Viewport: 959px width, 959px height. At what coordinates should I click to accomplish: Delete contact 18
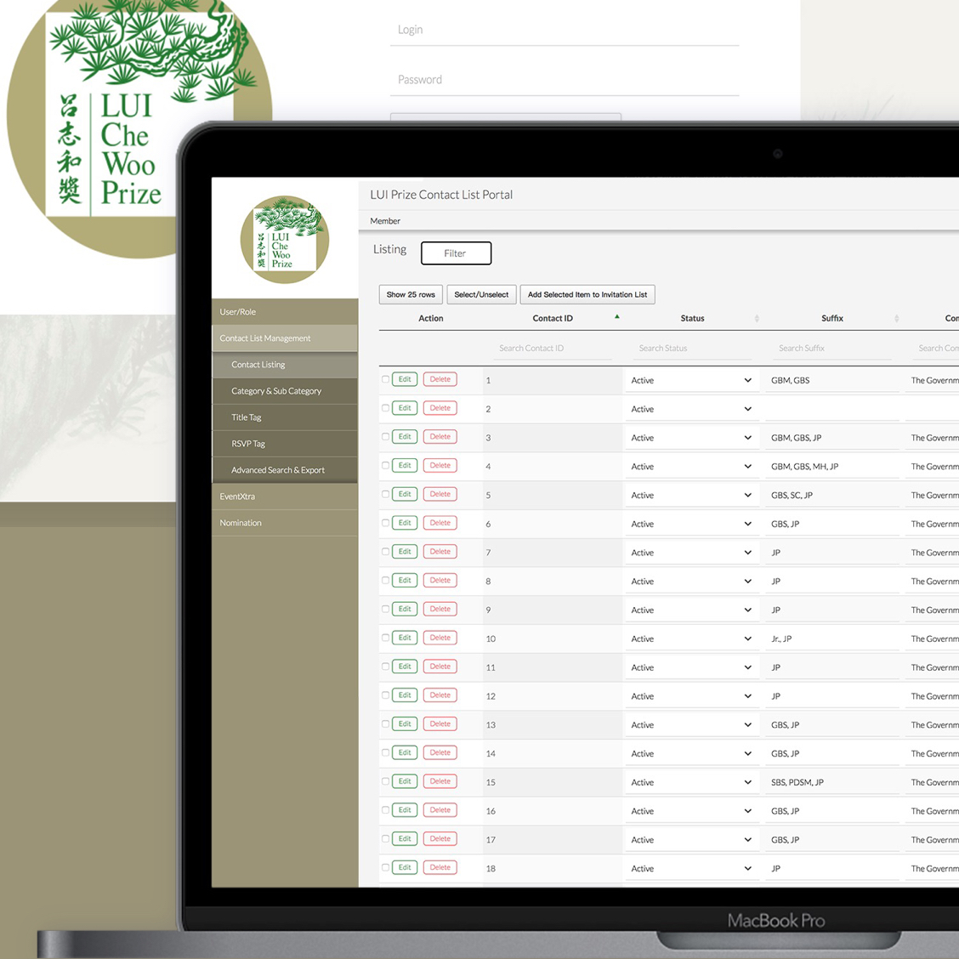(x=440, y=868)
